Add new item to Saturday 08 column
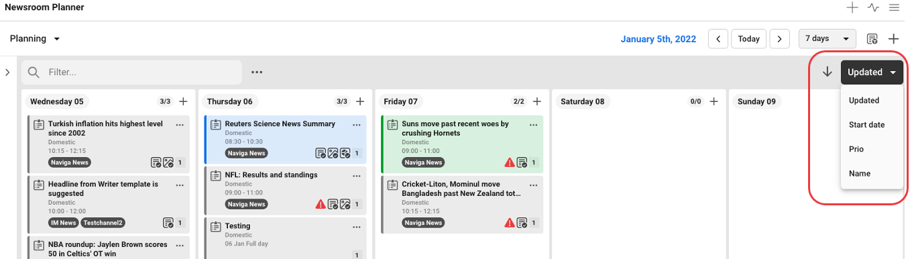The width and height of the screenshot is (910, 259). click(x=714, y=101)
